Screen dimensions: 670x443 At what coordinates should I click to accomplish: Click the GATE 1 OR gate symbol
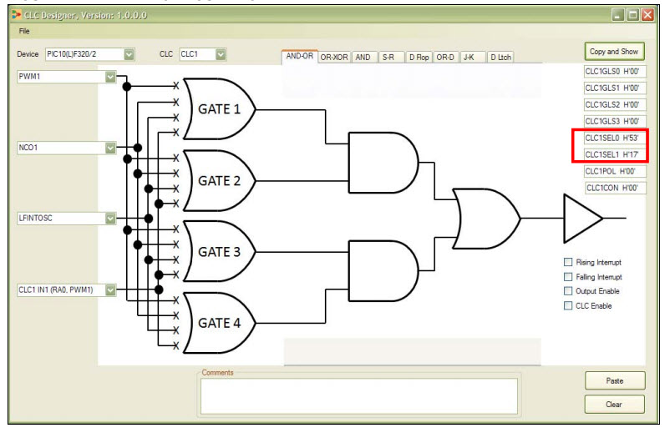click(219, 109)
